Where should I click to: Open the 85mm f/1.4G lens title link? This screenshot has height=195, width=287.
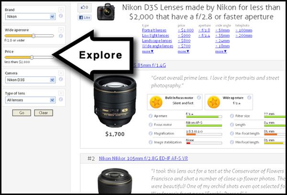pyautogui.click(x=150, y=65)
